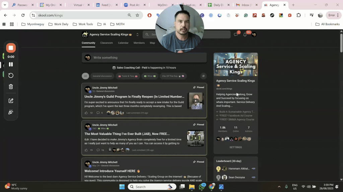This screenshot has width=343, height=192.
Task: Open a new browser tab
Action: click(x=293, y=5)
